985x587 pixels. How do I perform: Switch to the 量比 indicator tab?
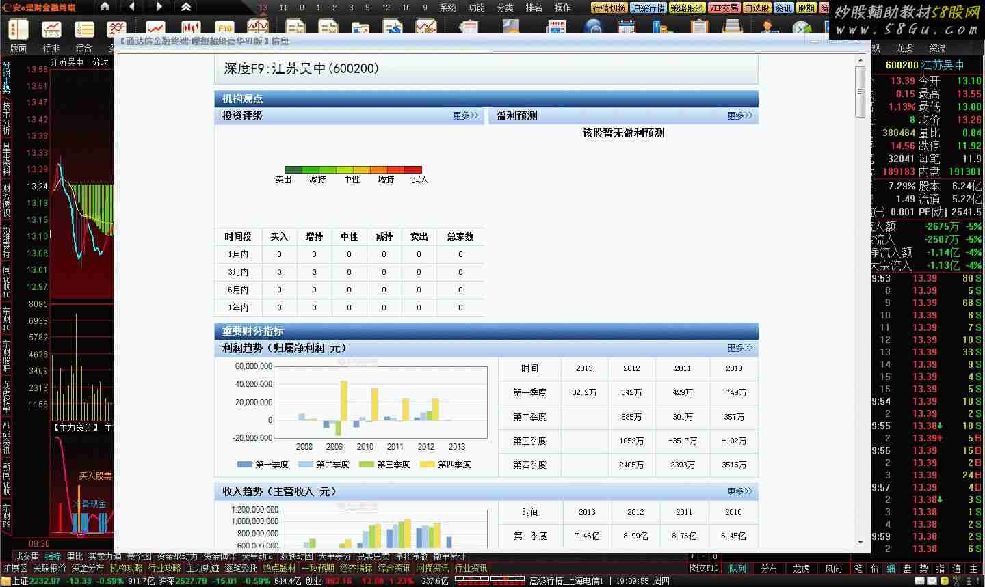tap(75, 557)
